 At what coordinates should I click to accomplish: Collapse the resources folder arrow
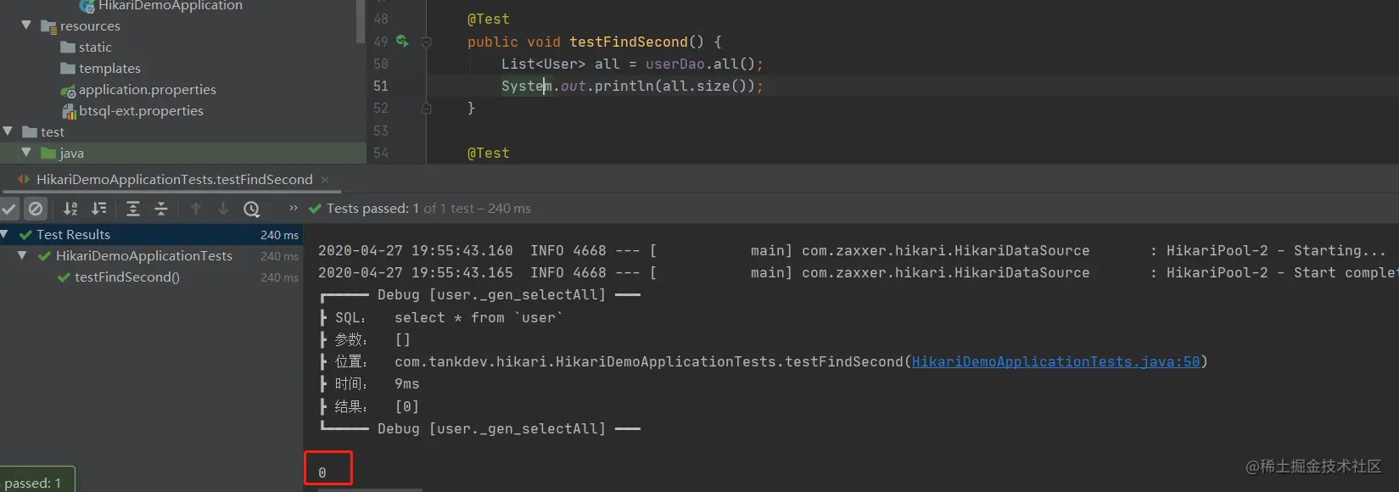click(x=26, y=25)
